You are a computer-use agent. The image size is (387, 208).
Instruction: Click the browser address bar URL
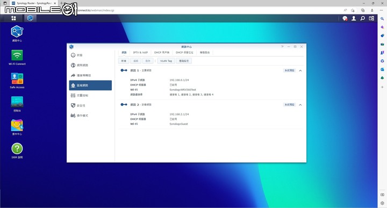coord(96,10)
